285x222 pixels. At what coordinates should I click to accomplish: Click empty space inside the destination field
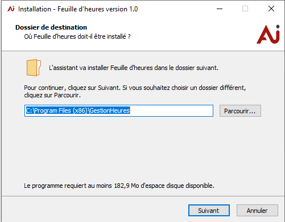coord(171,110)
